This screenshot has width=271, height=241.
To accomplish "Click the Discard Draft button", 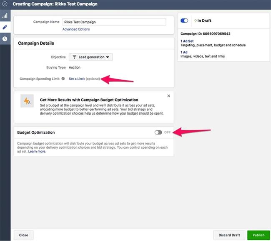I will (229, 235).
